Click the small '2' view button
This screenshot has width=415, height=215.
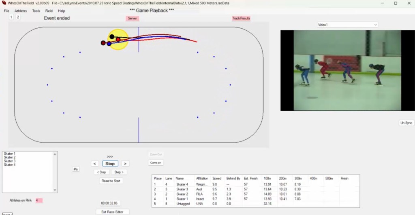(x=18, y=17)
